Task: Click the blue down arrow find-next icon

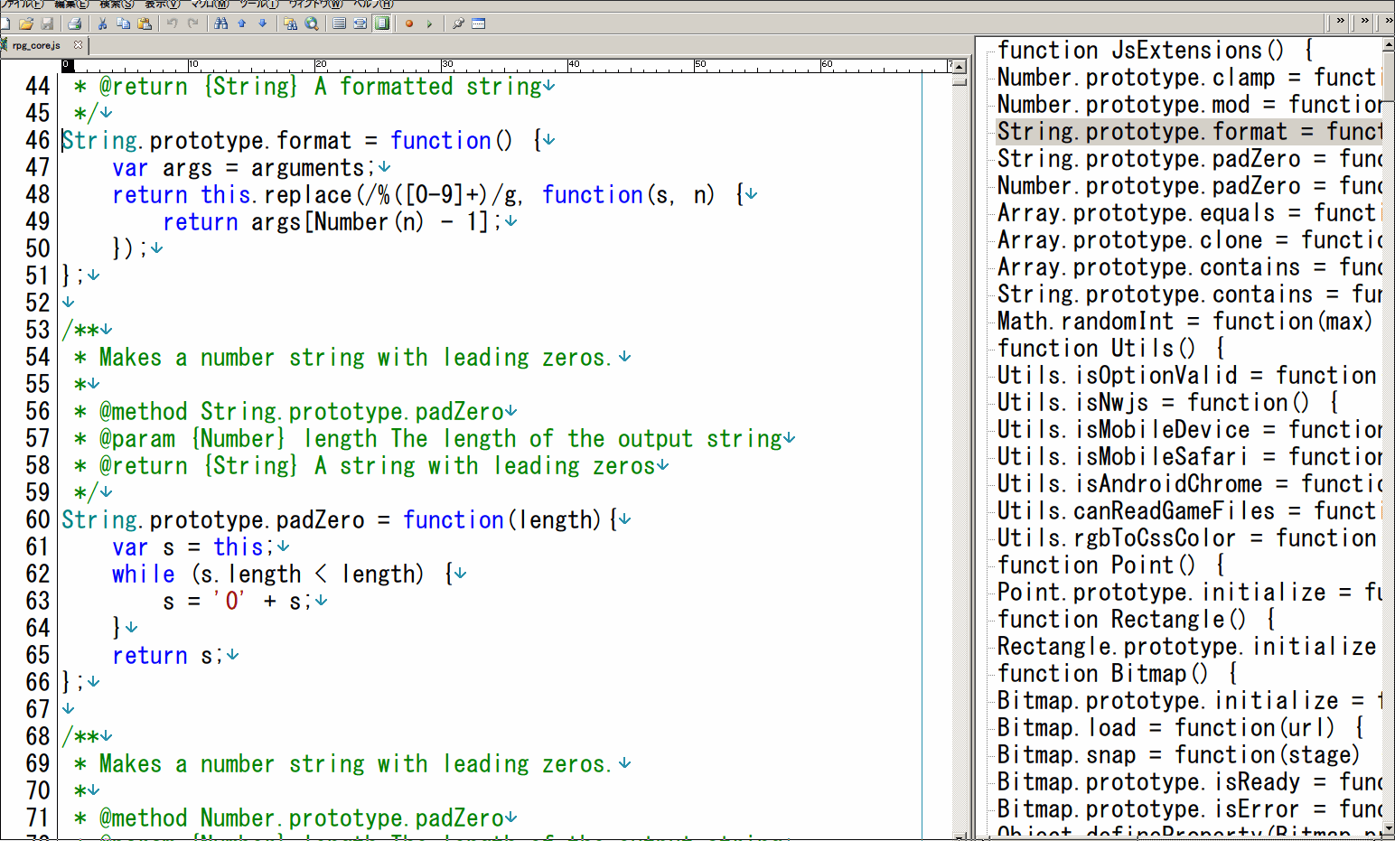Action: (263, 23)
